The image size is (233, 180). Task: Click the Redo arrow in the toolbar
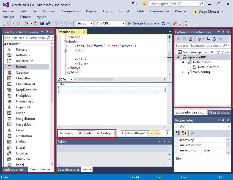[x=66, y=23]
